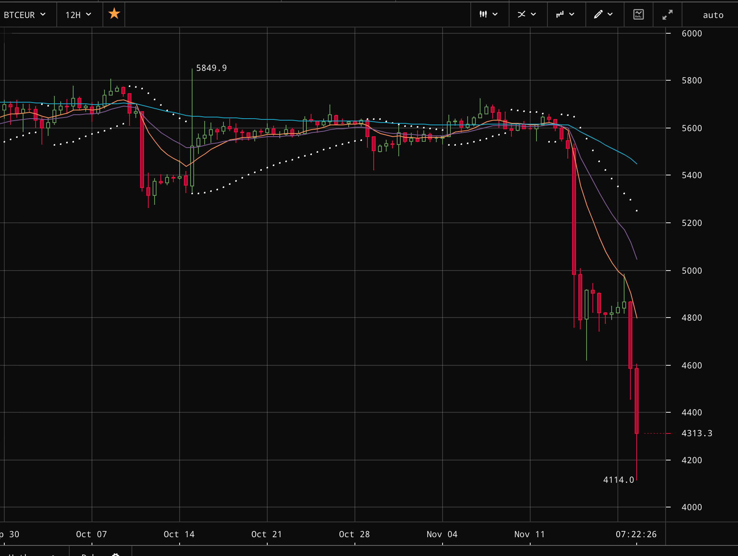This screenshot has width=738, height=556.
Task: Click the 4800 price axis label
Action: point(692,318)
